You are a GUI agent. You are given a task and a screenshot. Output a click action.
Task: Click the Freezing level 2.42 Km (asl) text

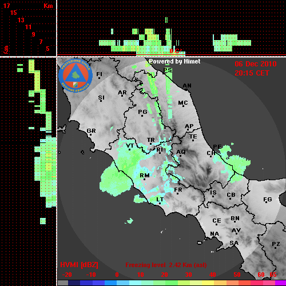[166, 265]
